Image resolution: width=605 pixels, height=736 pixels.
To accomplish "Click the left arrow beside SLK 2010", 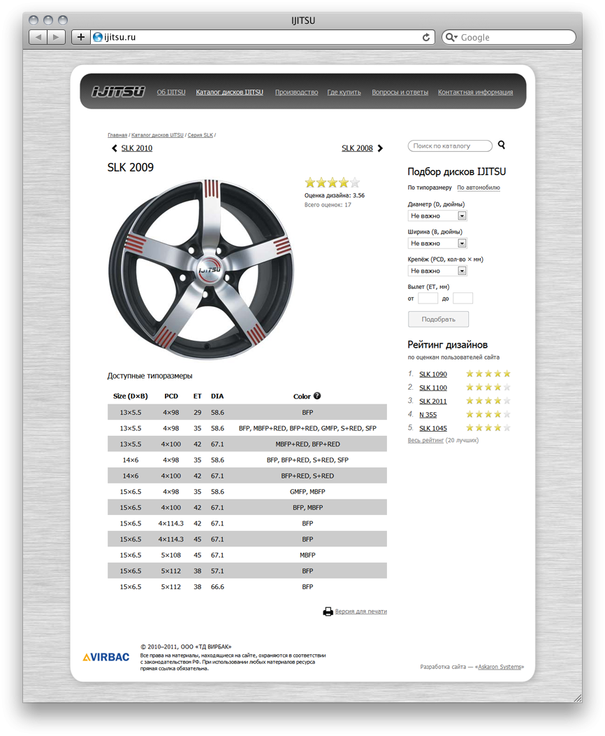I will (x=115, y=148).
